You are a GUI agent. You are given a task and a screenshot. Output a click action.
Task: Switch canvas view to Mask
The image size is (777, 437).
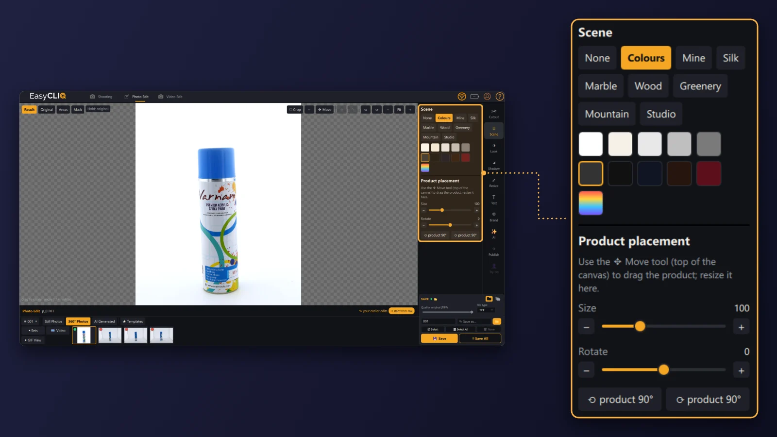point(78,110)
